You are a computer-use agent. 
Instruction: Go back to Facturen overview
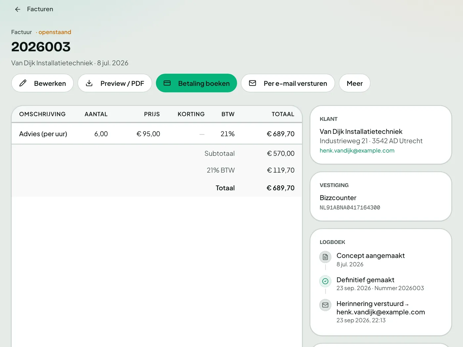point(33,9)
